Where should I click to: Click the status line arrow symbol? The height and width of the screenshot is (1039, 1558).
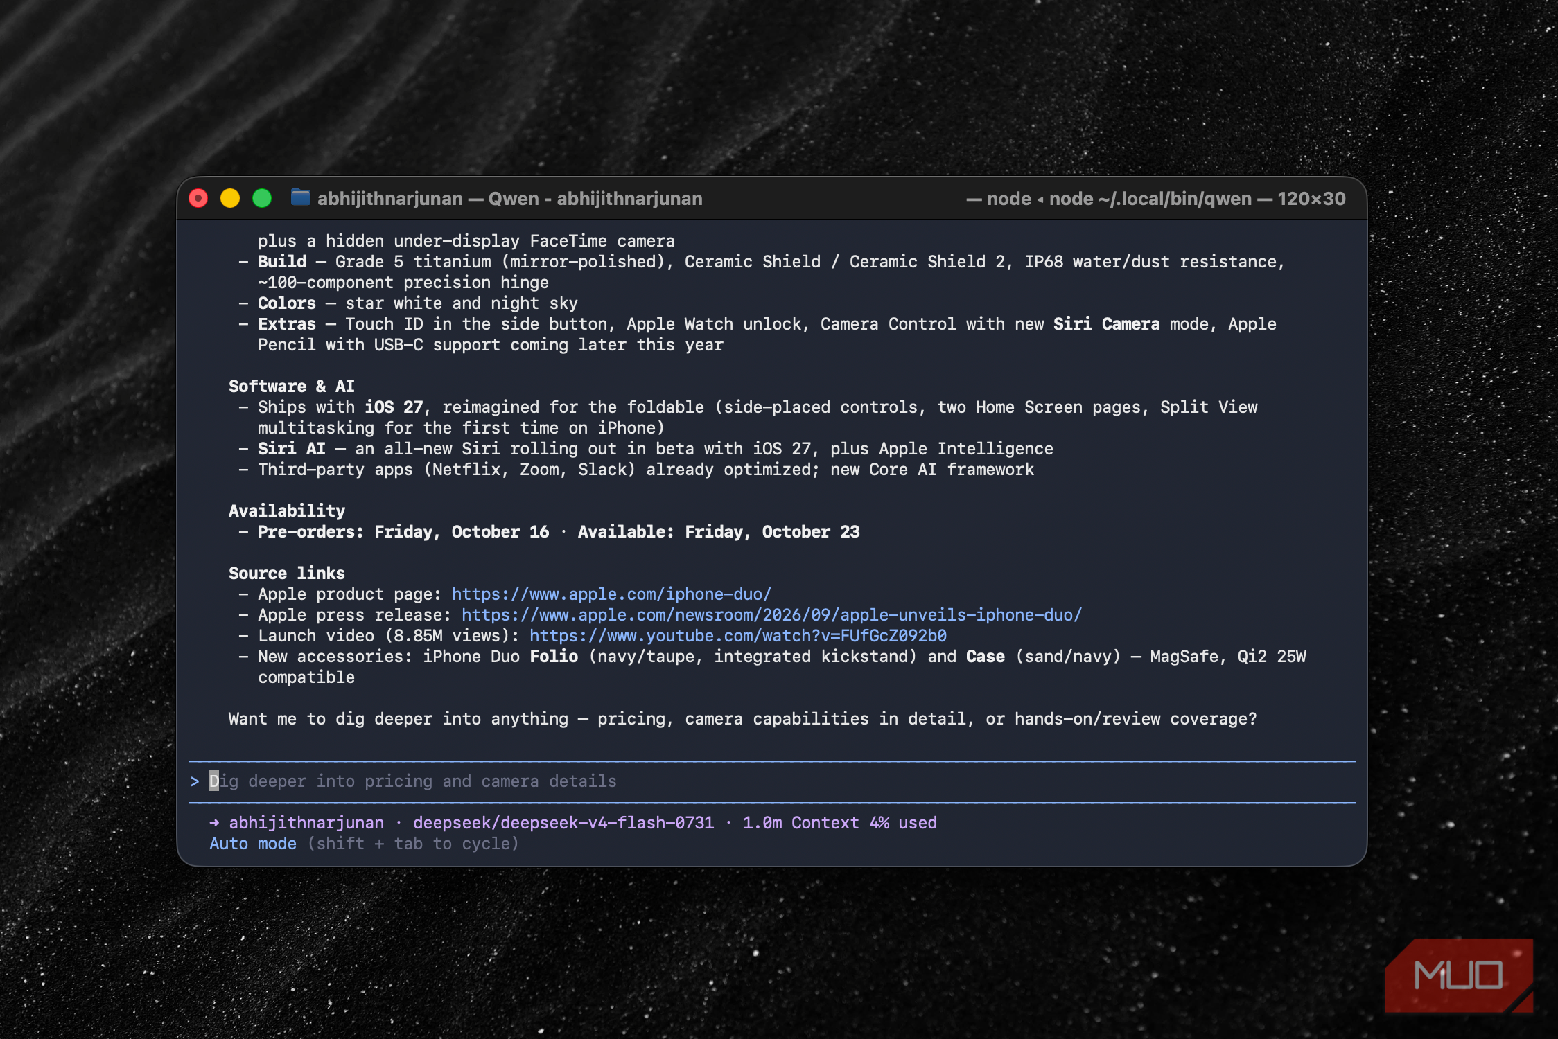tap(214, 823)
